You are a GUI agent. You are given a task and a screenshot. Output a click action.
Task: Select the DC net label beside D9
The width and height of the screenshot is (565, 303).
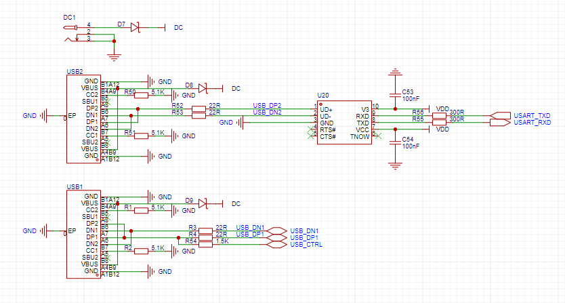pyautogui.click(x=236, y=204)
